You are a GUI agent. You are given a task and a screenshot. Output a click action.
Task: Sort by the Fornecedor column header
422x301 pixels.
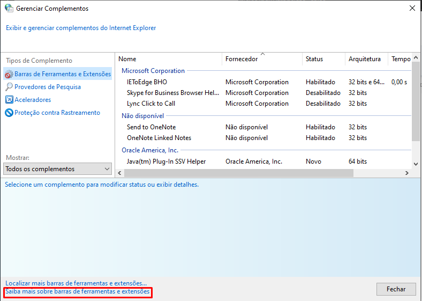262,59
